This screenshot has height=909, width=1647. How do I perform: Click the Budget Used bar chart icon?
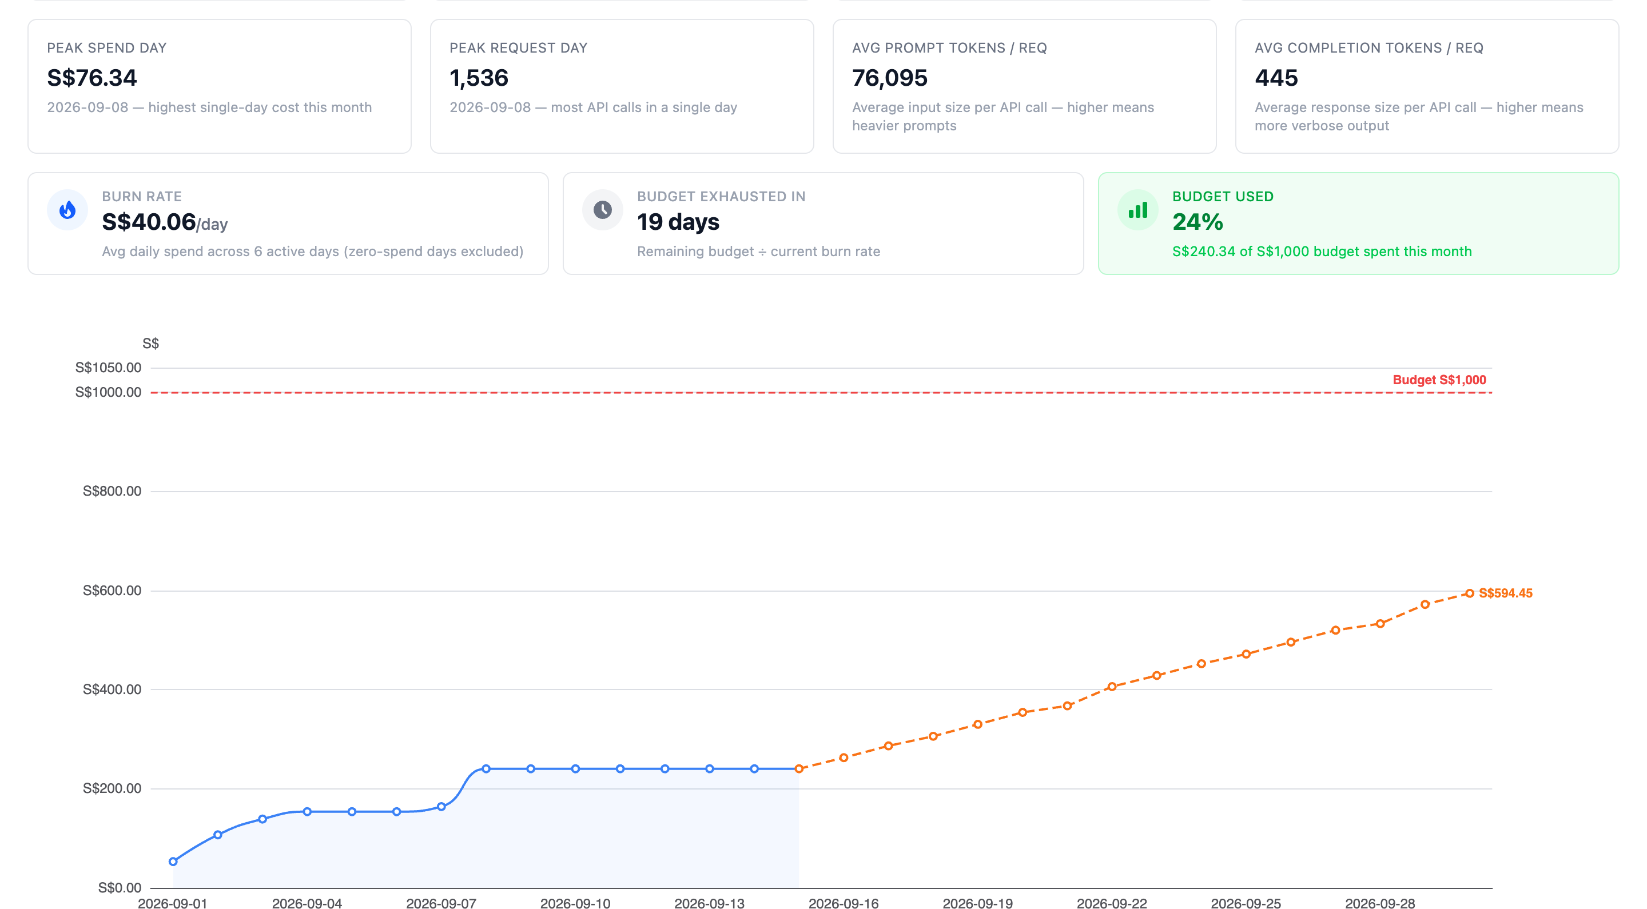click(x=1137, y=210)
